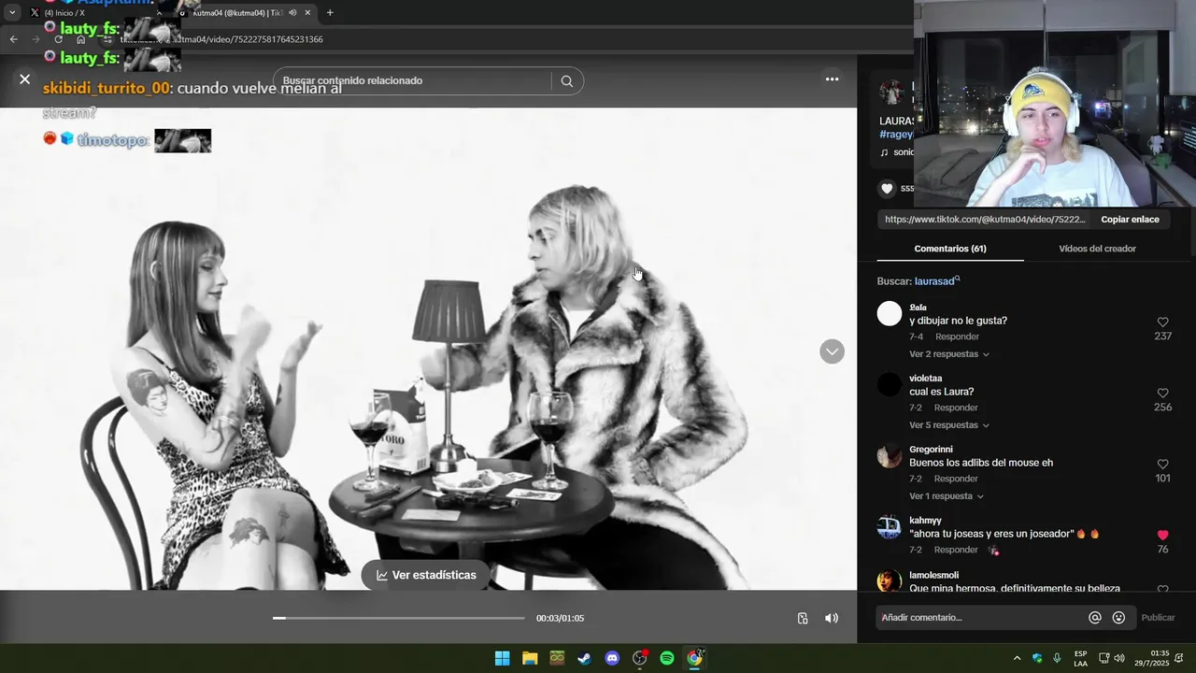Reply to Gregorinni's comment

[x=956, y=479]
